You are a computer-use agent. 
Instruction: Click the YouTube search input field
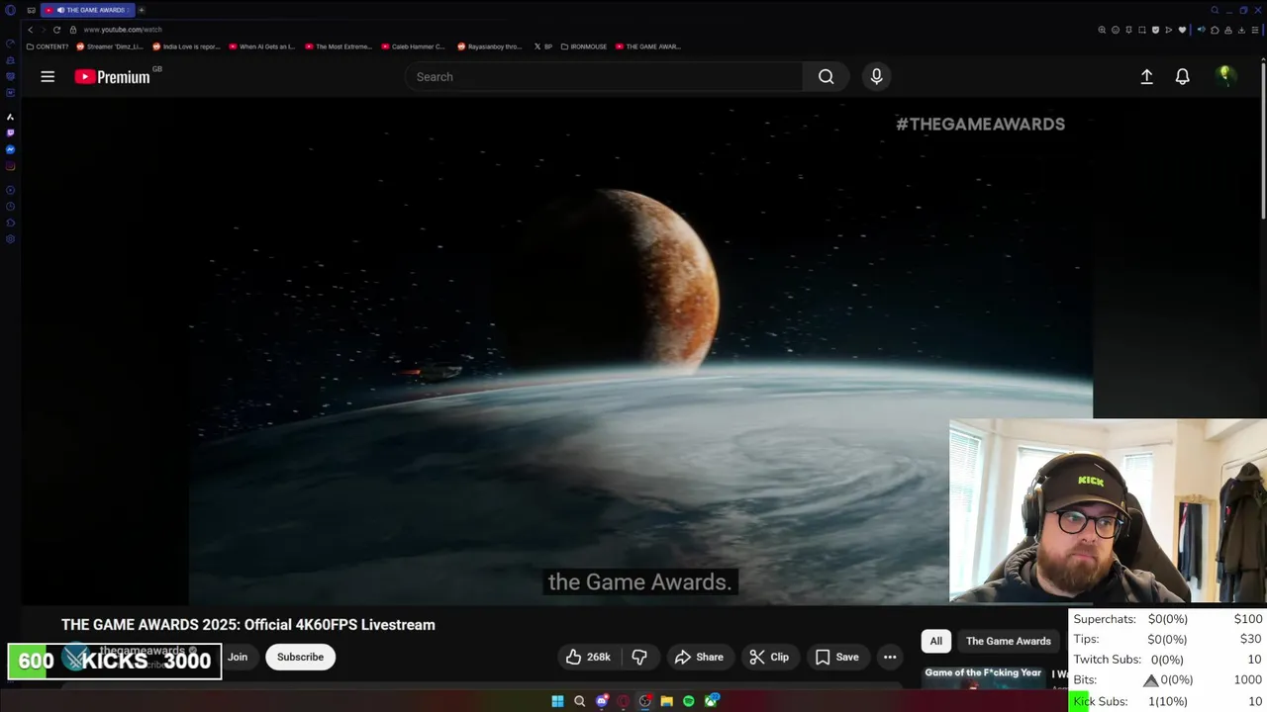click(x=604, y=76)
